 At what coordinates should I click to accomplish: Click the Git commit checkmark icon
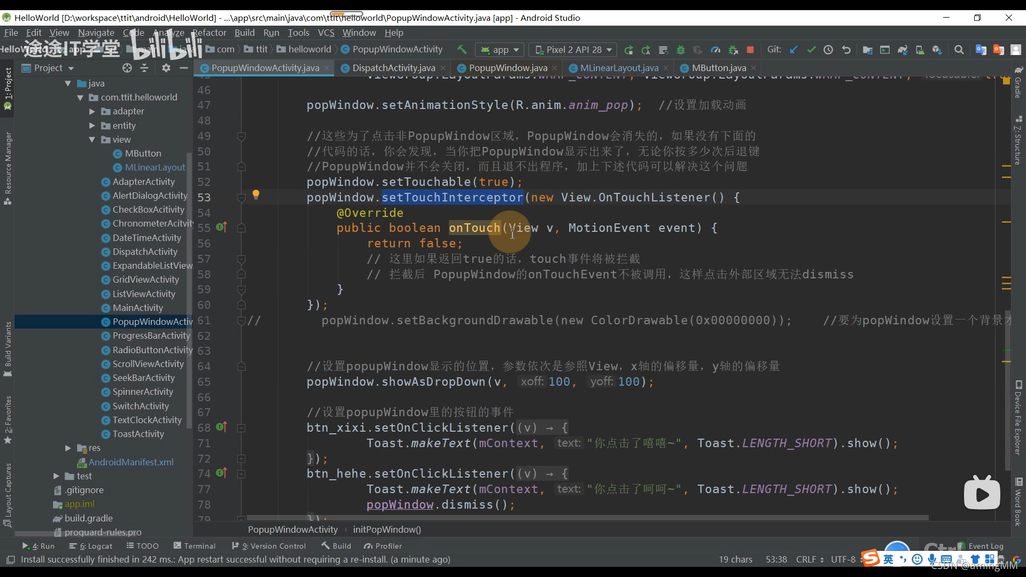pos(811,50)
